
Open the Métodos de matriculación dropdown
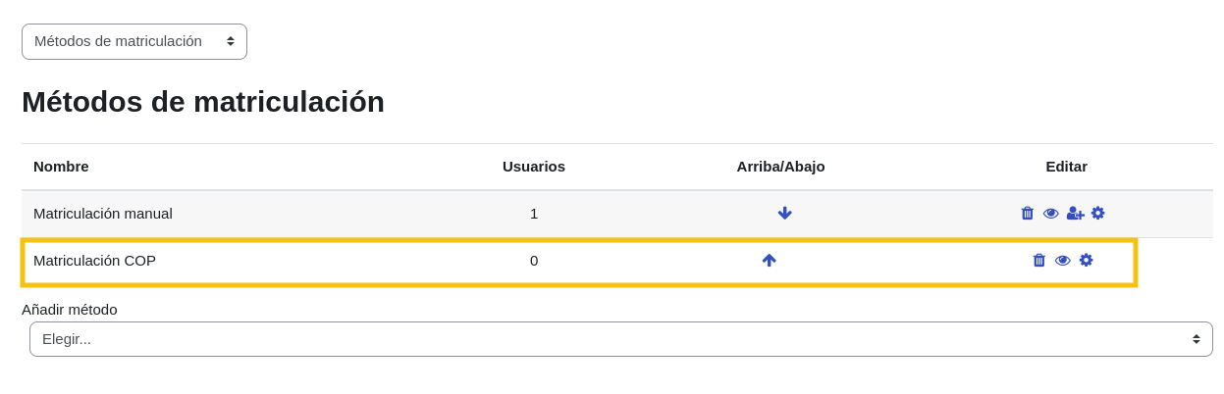pyautogui.click(x=134, y=41)
